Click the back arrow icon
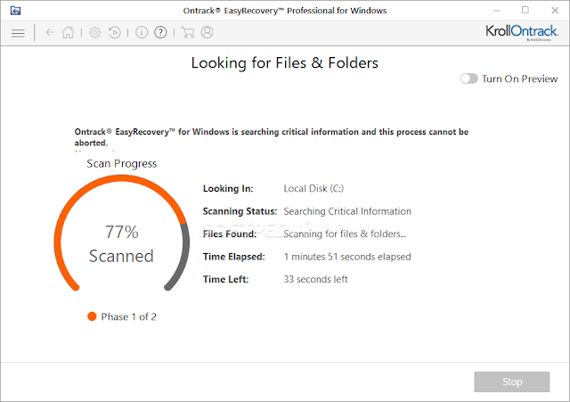 point(50,32)
